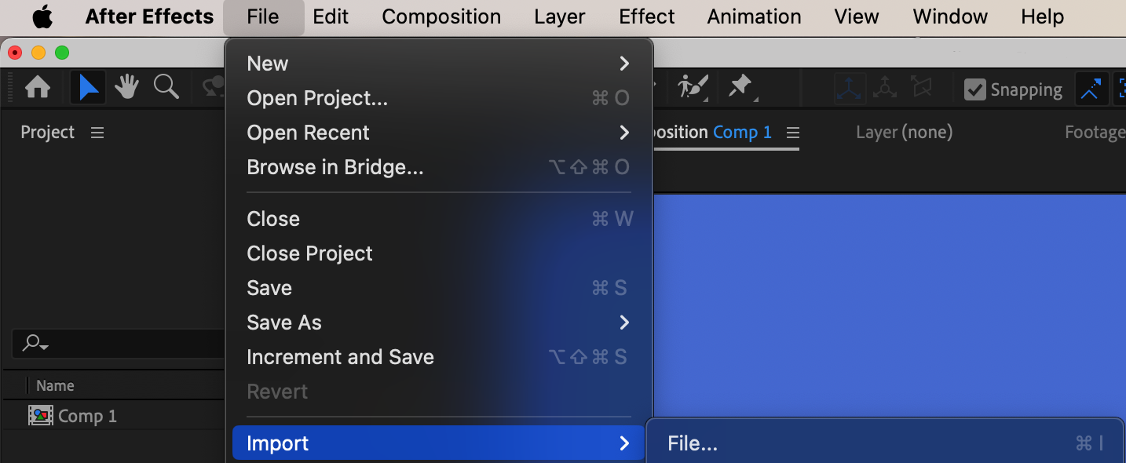Click the Comp 1 composition icon
Image resolution: width=1126 pixels, height=463 pixels.
coord(41,416)
